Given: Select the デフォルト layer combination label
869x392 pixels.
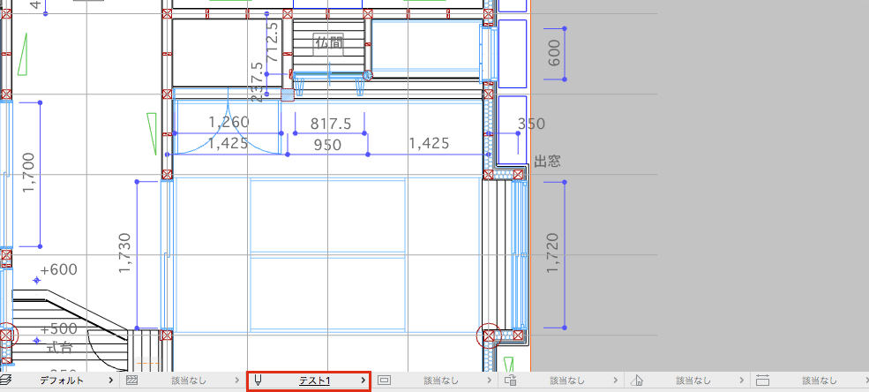Looking at the screenshot, I should pyautogui.click(x=62, y=381).
